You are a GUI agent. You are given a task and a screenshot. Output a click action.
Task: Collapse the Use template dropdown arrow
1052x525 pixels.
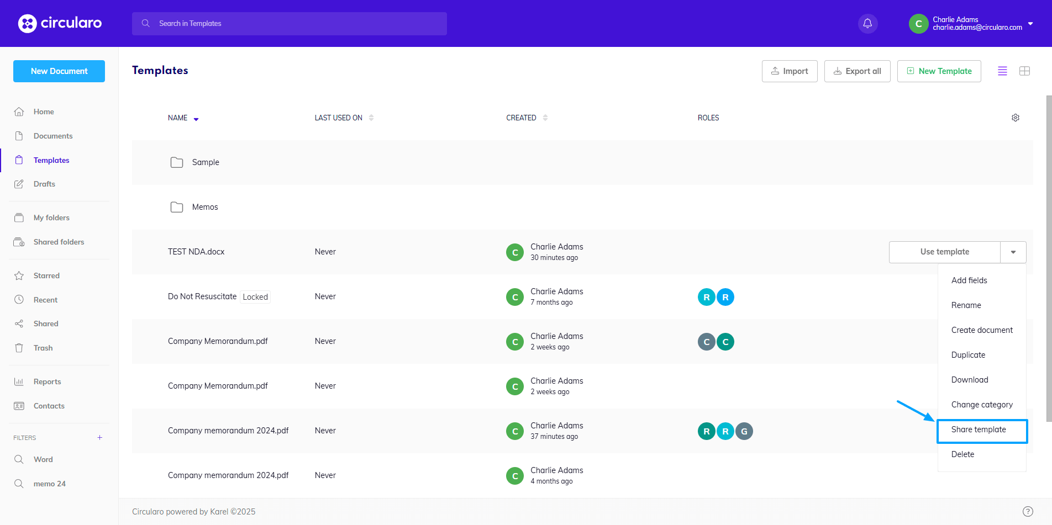click(x=1013, y=252)
